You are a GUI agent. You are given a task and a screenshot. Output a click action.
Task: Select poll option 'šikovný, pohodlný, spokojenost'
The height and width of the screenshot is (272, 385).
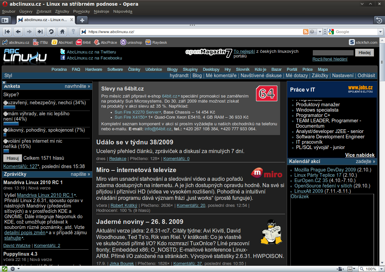pyautogui.click(x=5, y=130)
